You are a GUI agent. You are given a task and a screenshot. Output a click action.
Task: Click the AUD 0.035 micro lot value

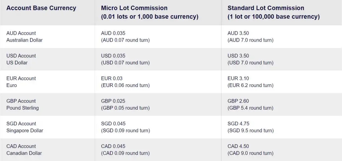click(113, 33)
